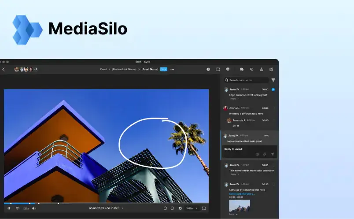Select the (Asset Name) breadcrumb
The width and height of the screenshot is (354, 219).
150,69
